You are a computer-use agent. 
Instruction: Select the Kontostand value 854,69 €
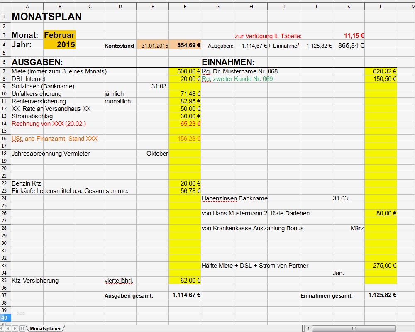(x=185, y=45)
